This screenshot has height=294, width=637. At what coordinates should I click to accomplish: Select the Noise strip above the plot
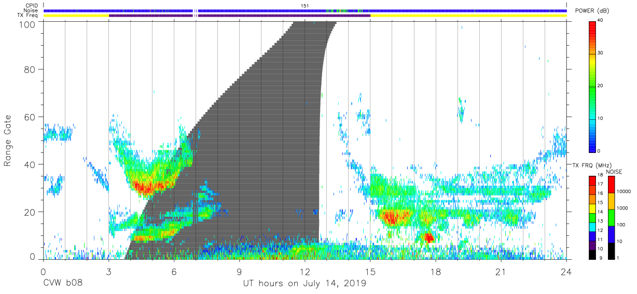tap(305, 11)
